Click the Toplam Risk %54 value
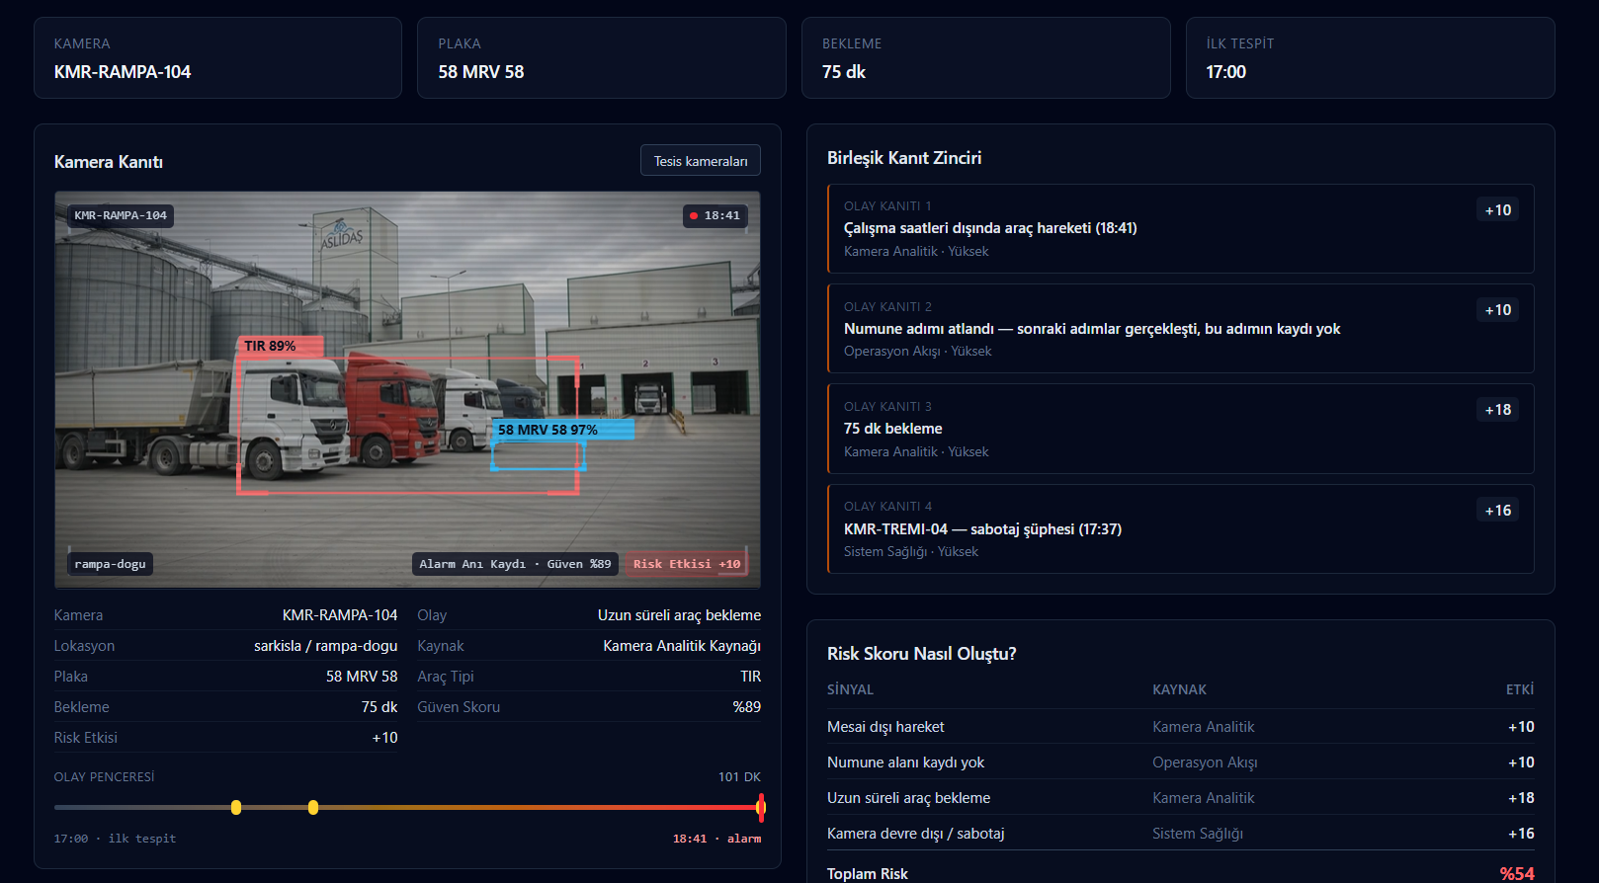1599x883 pixels. click(x=1517, y=874)
